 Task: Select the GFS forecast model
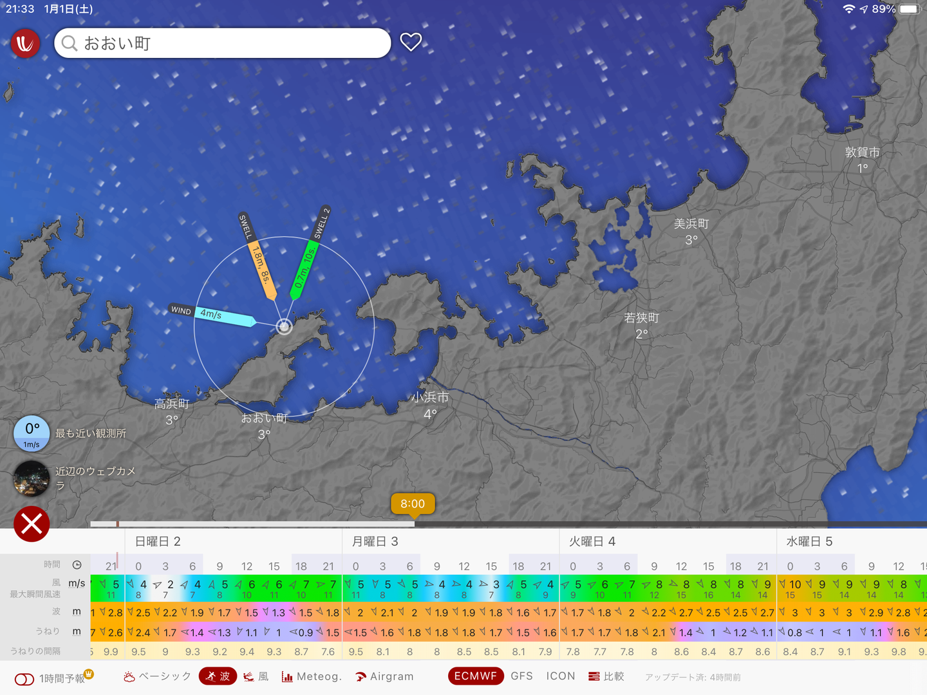[521, 676]
